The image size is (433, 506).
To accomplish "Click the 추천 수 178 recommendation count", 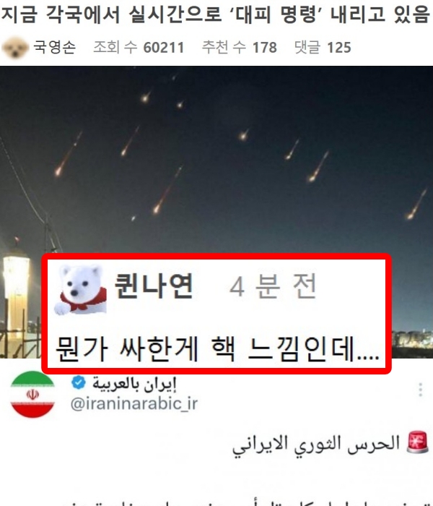I will 240,48.
